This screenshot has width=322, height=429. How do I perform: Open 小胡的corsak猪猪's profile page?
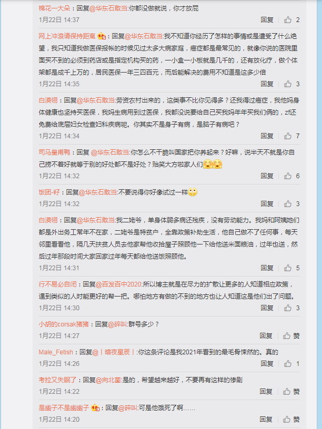tap(64, 324)
